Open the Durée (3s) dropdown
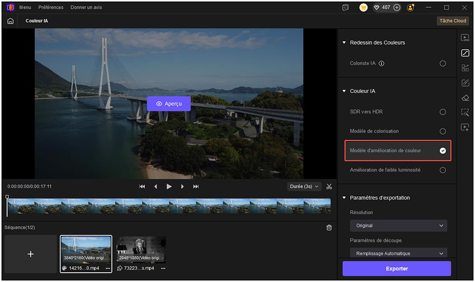The image size is (475, 282). 305,187
